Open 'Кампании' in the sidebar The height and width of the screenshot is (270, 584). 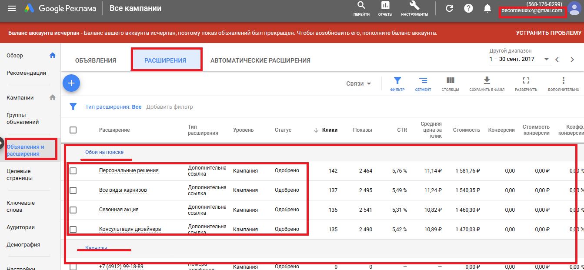click(x=20, y=97)
